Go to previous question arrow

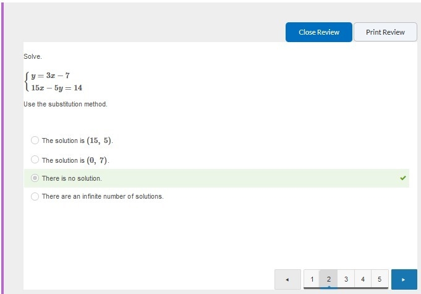[287, 280]
